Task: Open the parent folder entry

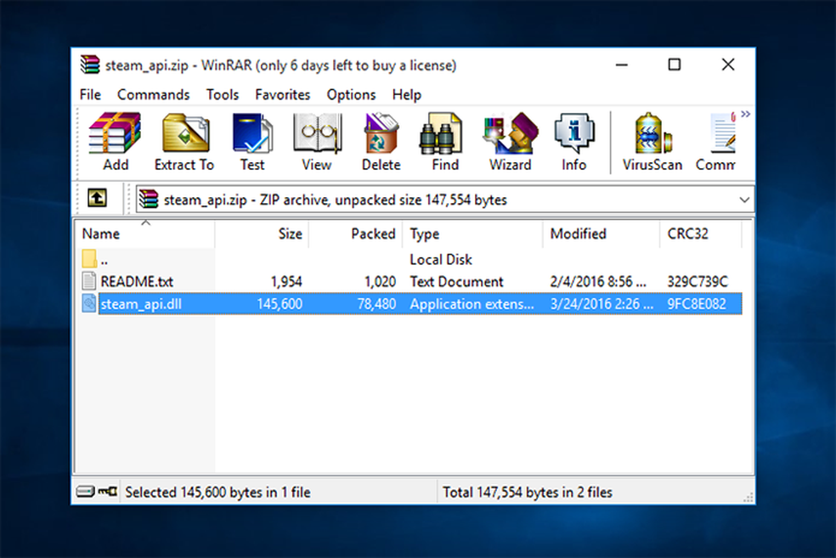Action: point(104,259)
